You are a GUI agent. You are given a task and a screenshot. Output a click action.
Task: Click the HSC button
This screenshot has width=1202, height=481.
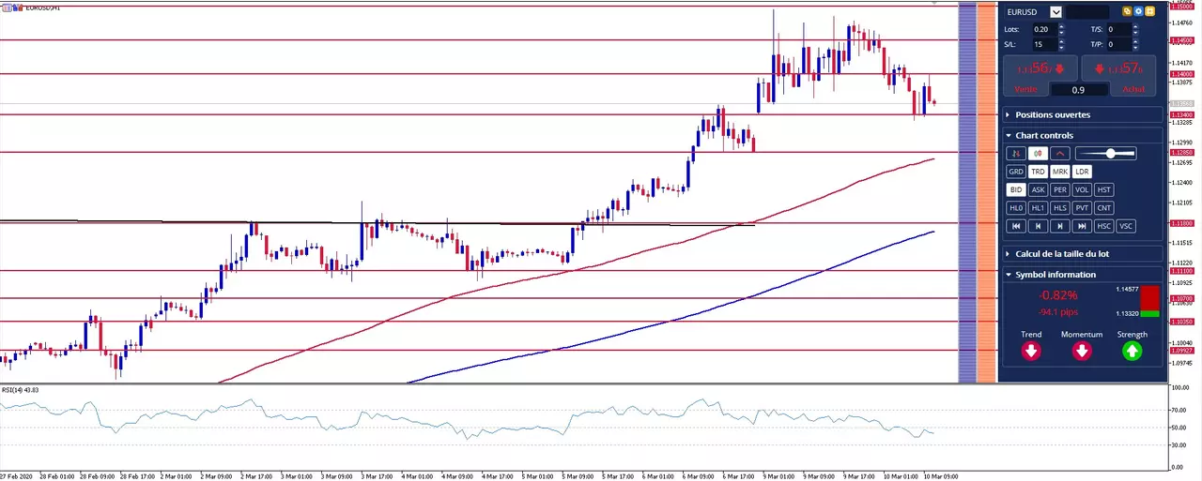click(x=1104, y=226)
